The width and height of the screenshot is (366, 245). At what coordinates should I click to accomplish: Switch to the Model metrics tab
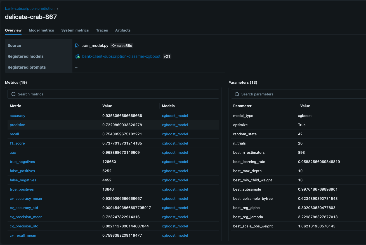[41, 30]
